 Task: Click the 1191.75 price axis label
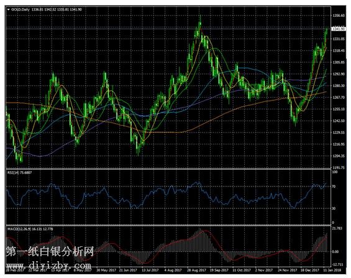coord(339,167)
